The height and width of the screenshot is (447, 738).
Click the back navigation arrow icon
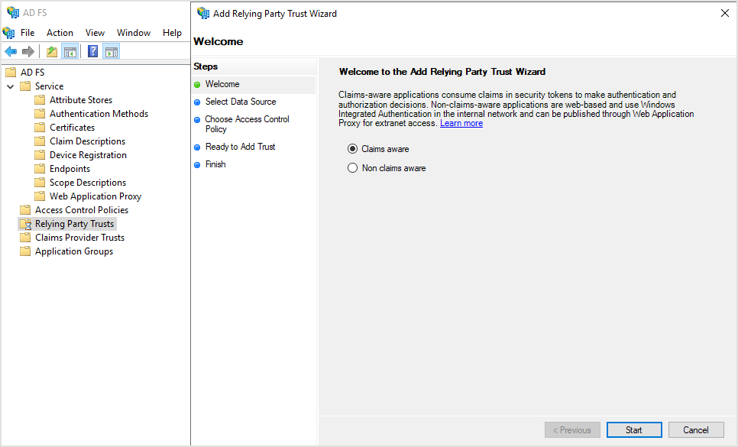9,51
